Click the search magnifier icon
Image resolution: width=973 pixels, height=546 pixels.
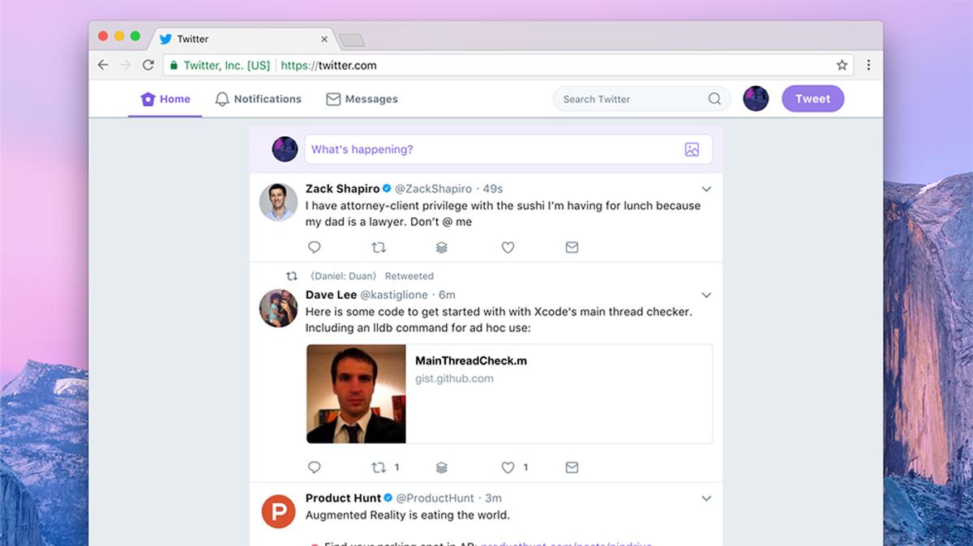[x=714, y=99]
